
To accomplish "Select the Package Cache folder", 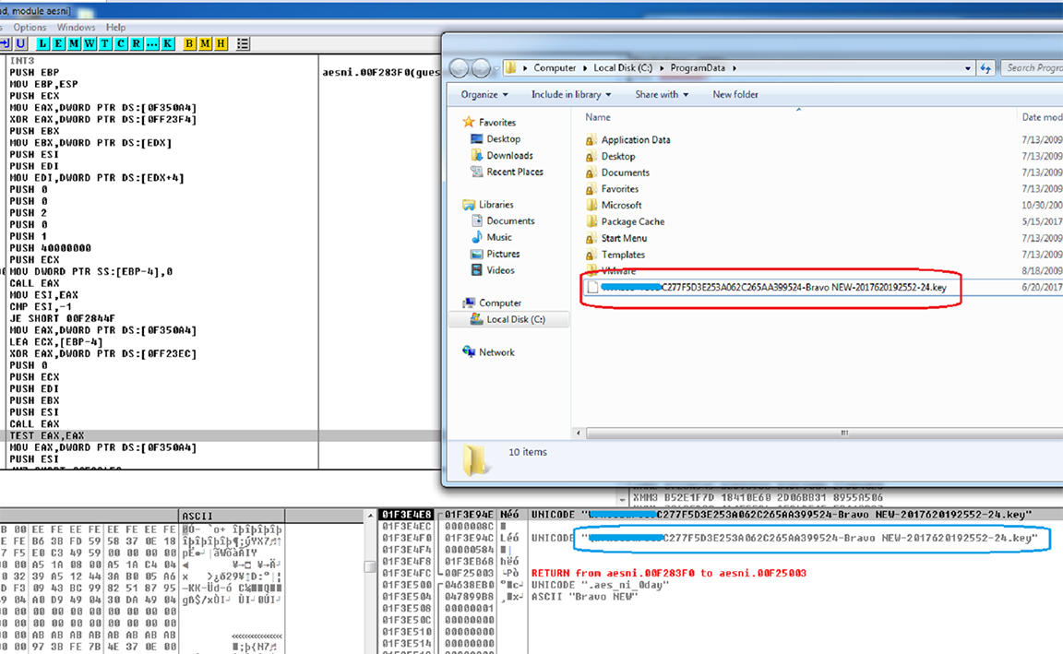I will (632, 221).
